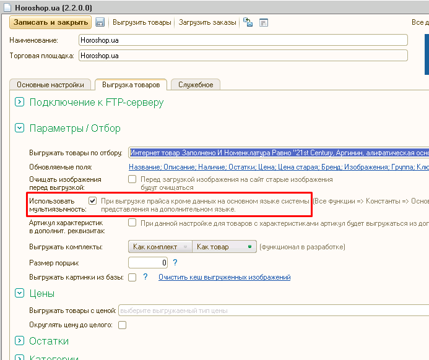The height and width of the screenshot is (360, 429).
Task: Enable Очищать изображения перед выгрузкой checkbox
Action: (132, 179)
